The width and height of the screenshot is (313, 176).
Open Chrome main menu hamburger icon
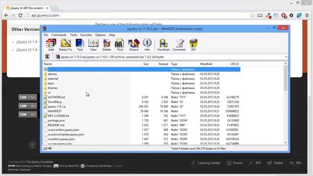click(307, 15)
